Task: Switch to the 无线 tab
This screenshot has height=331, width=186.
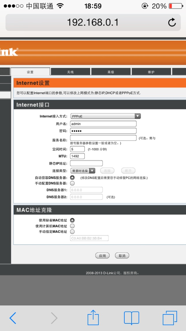Action: pos(70,72)
